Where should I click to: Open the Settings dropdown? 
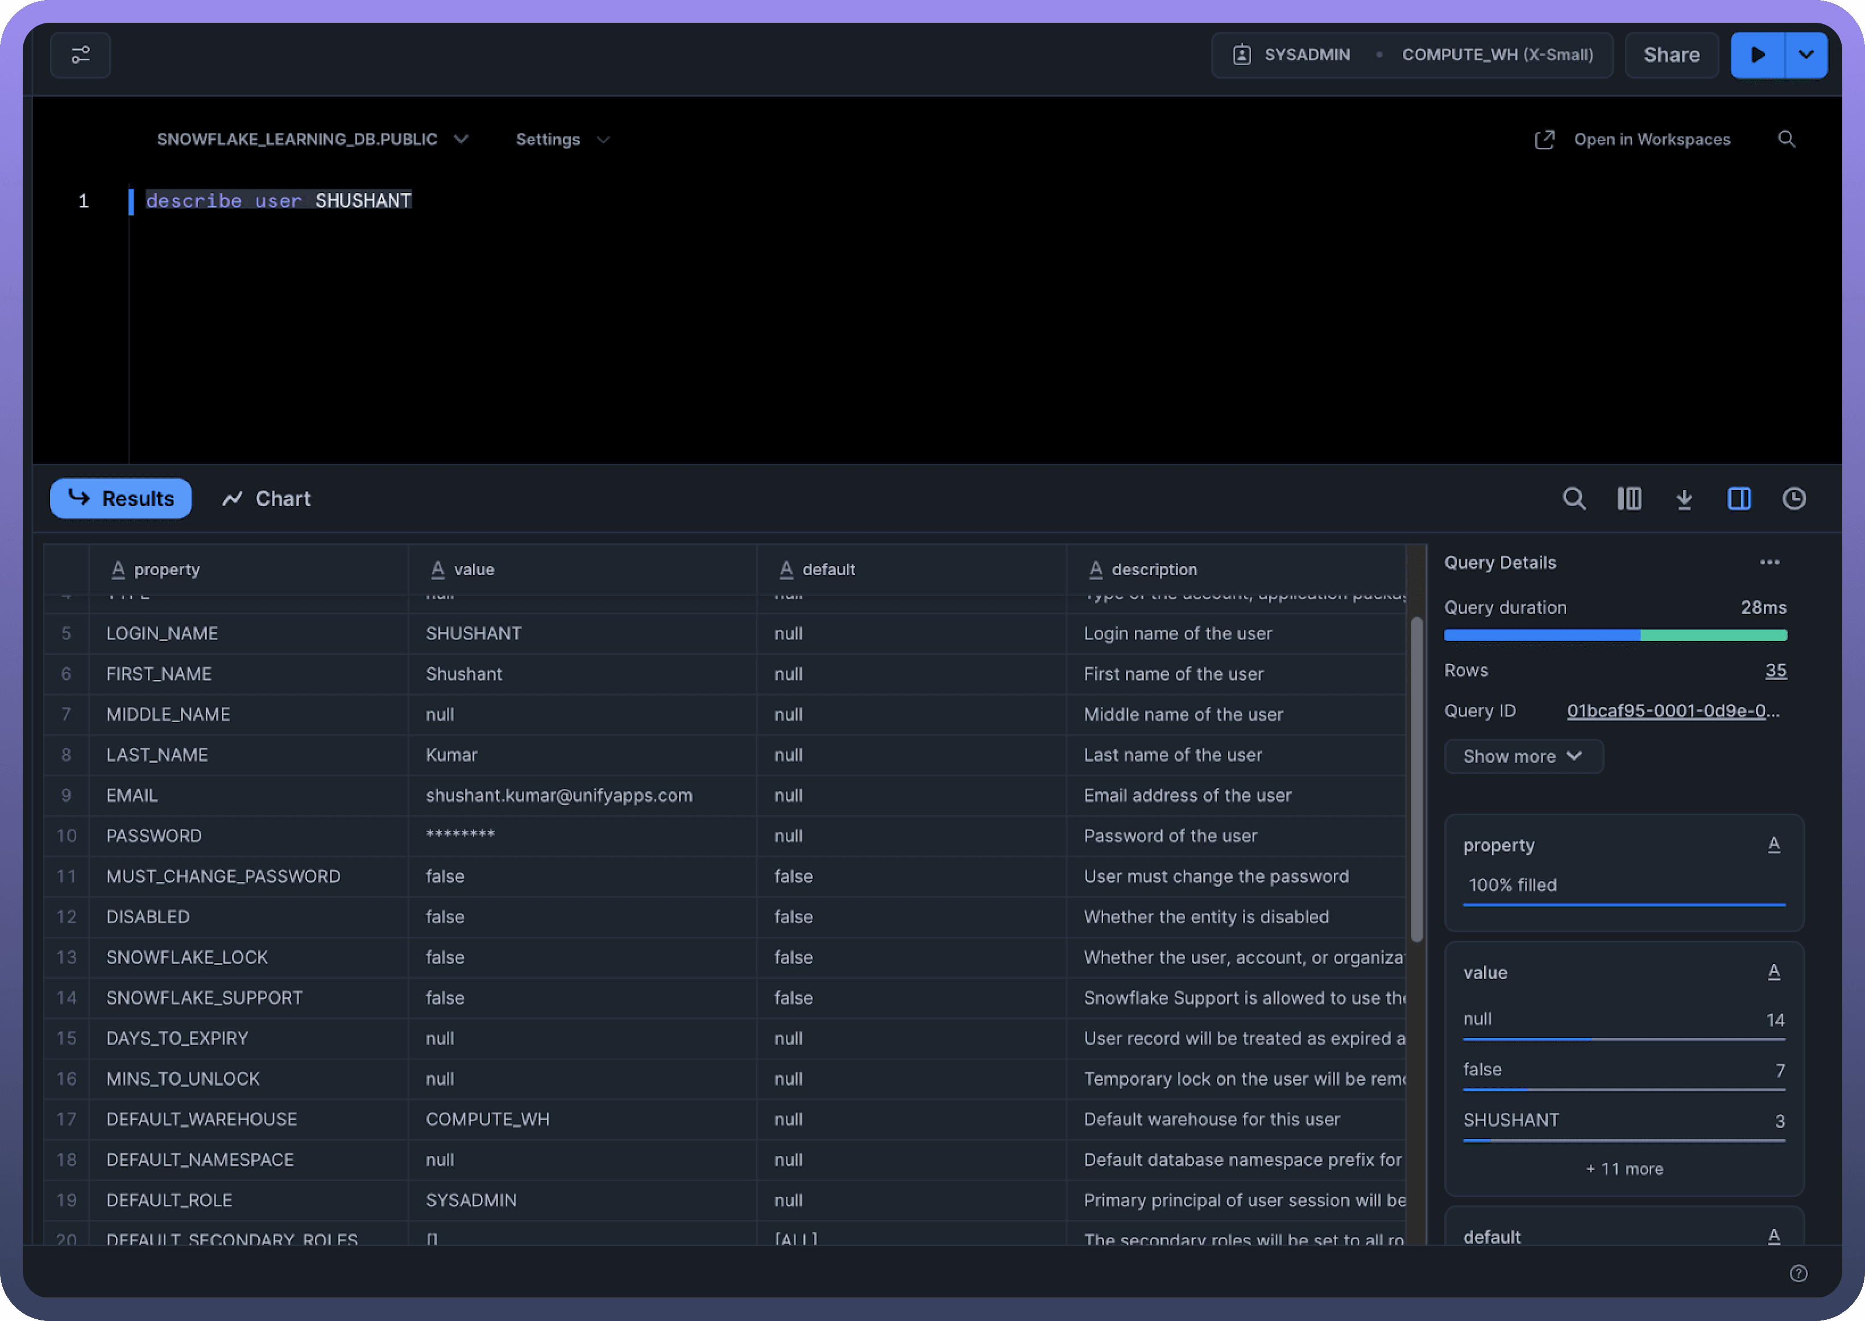pos(562,139)
